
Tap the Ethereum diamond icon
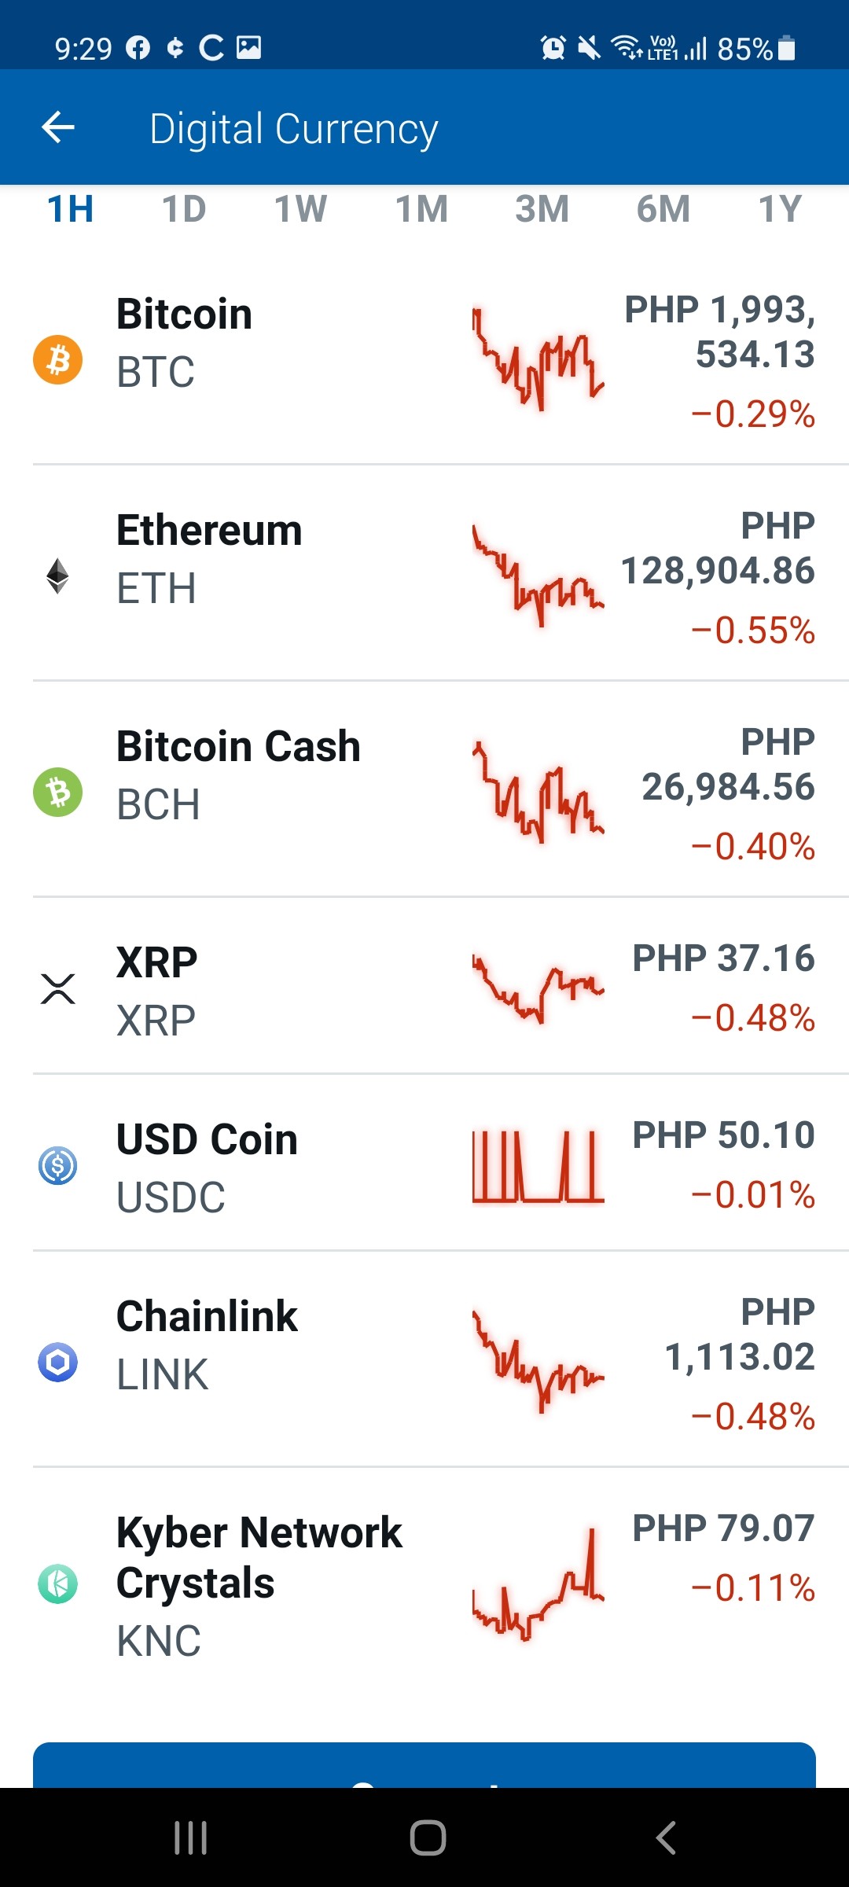pyautogui.click(x=57, y=576)
